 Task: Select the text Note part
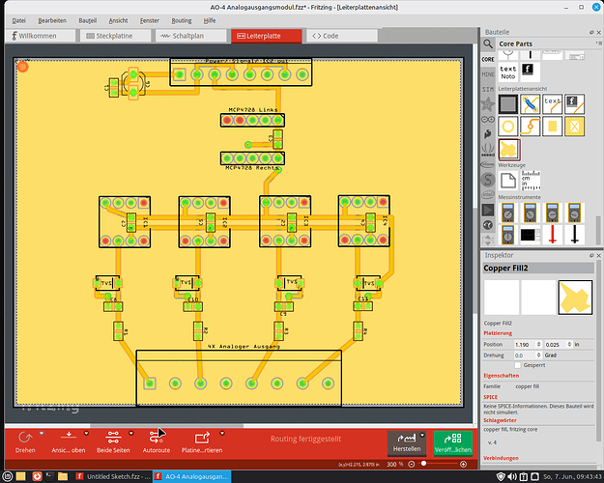508,72
